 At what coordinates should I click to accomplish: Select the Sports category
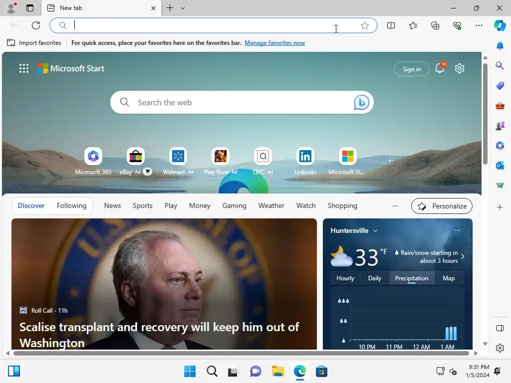pyautogui.click(x=142, y=206)
